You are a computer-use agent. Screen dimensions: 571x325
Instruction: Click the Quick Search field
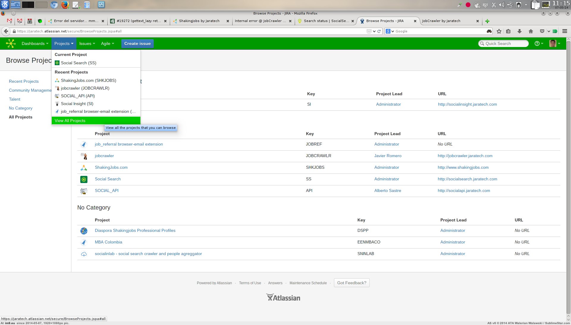click(x=503, y=43)
